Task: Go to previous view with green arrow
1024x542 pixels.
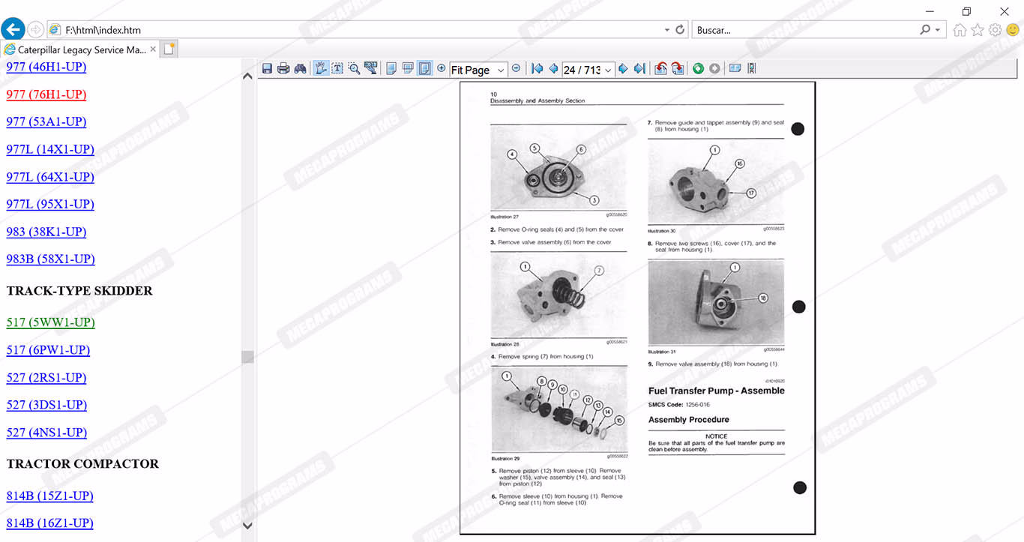Action: click(x=698, y=69)
